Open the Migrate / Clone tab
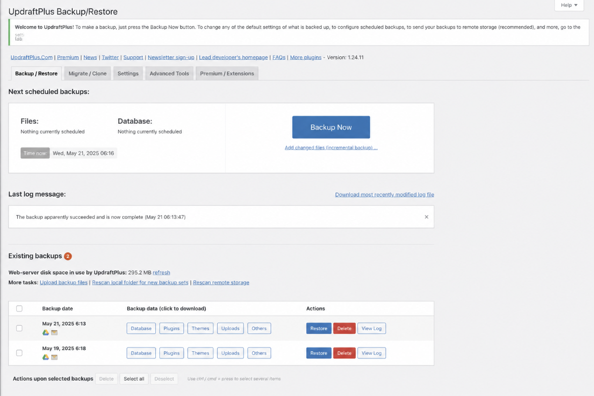594x396 pixels. pos(88,73)
